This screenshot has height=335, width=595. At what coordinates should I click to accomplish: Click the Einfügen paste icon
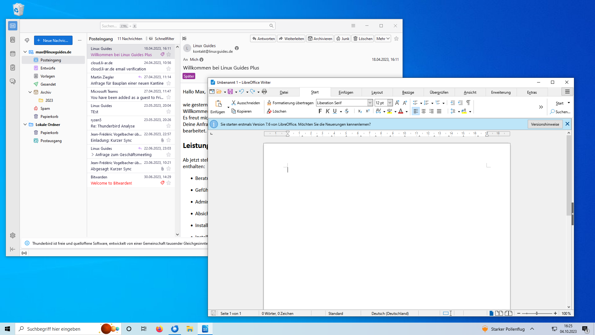(218, 104)
